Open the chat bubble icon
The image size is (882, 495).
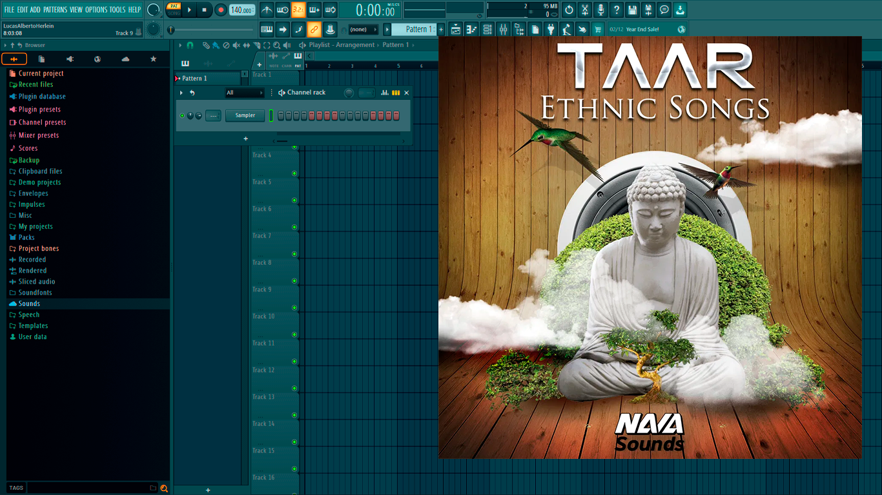click(664, 10)
